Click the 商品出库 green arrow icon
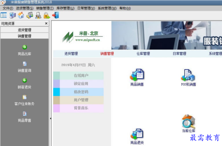The height and width of the screenshot is (146, 222). coord(25,47)
